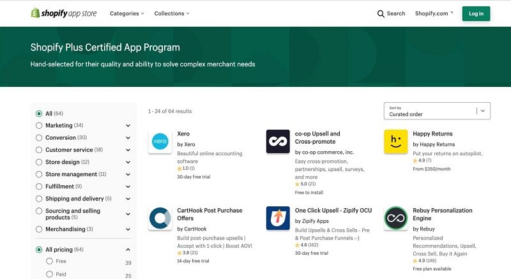This screenshot has width=511, height=279.
Task: Select the Customer service radio button
Action: pos(39,150)
